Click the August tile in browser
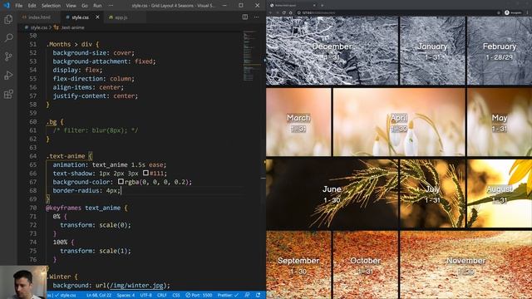Image resolution: width=532 pixels, height=299 pixels. coord(500,194)
